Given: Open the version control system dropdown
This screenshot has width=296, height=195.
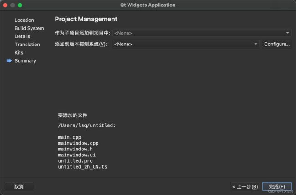Looking at the screenshot, I should (186, 44).
